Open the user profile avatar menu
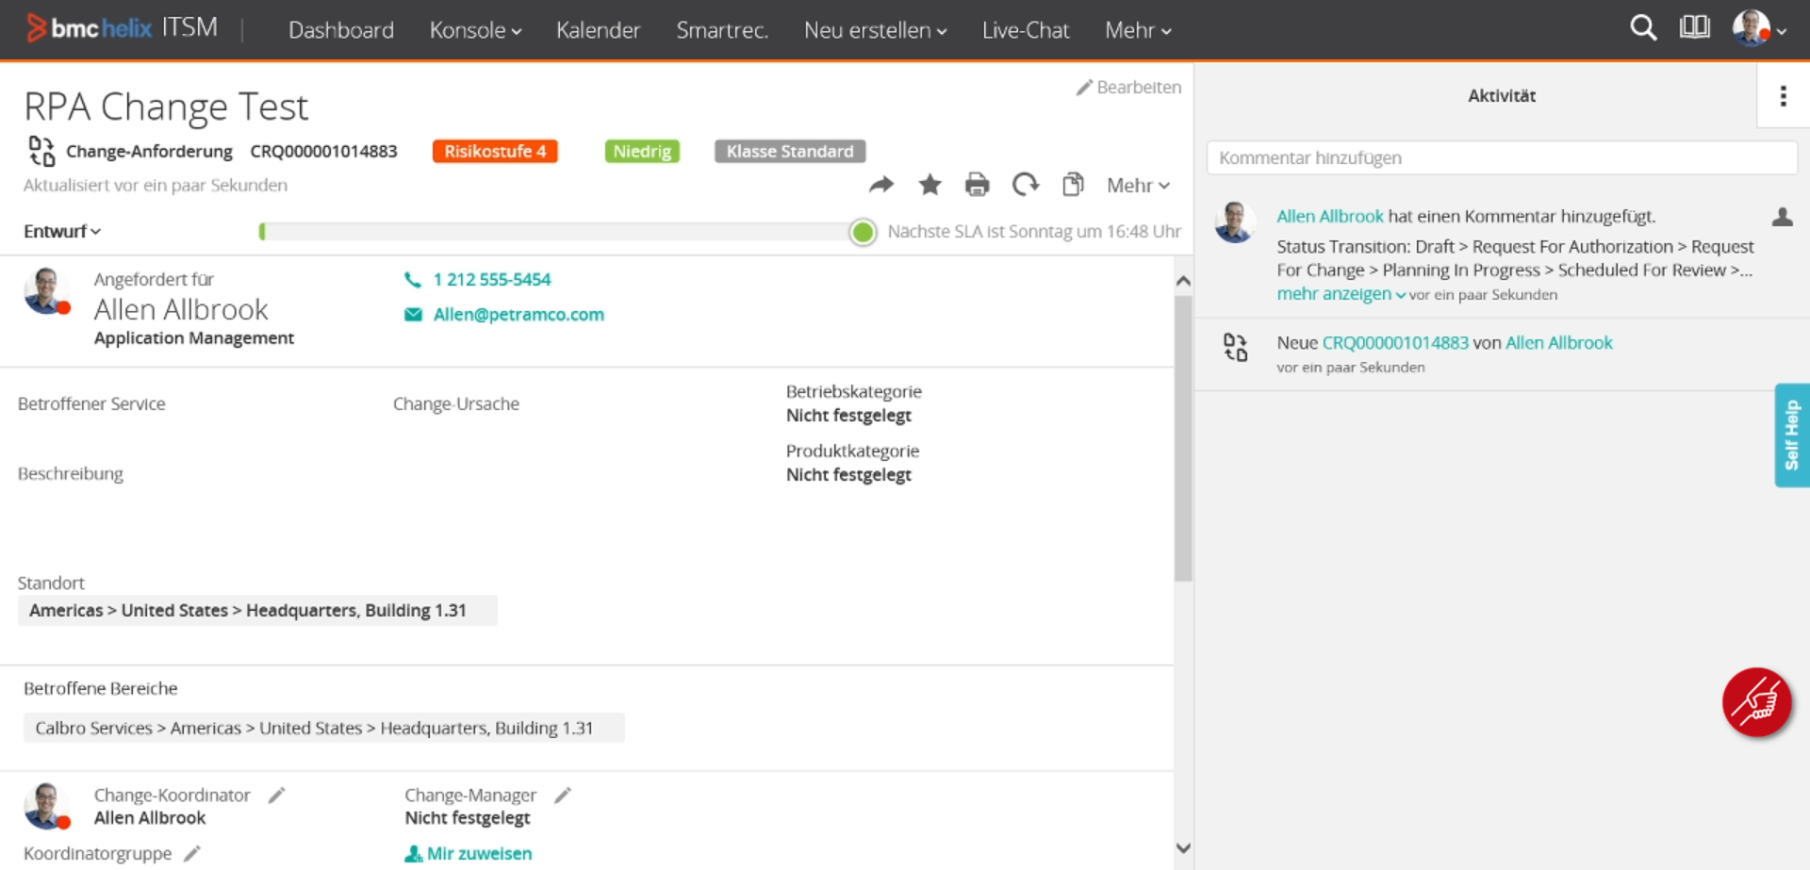Viewport: 1810px width, 870px height. click(x=1759, y=29)
